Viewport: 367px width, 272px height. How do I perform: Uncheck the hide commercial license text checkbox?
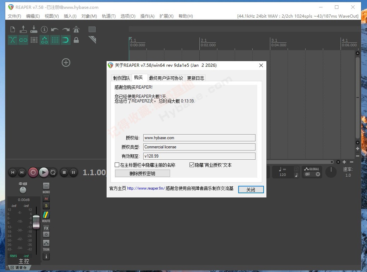tap(192, 165)
